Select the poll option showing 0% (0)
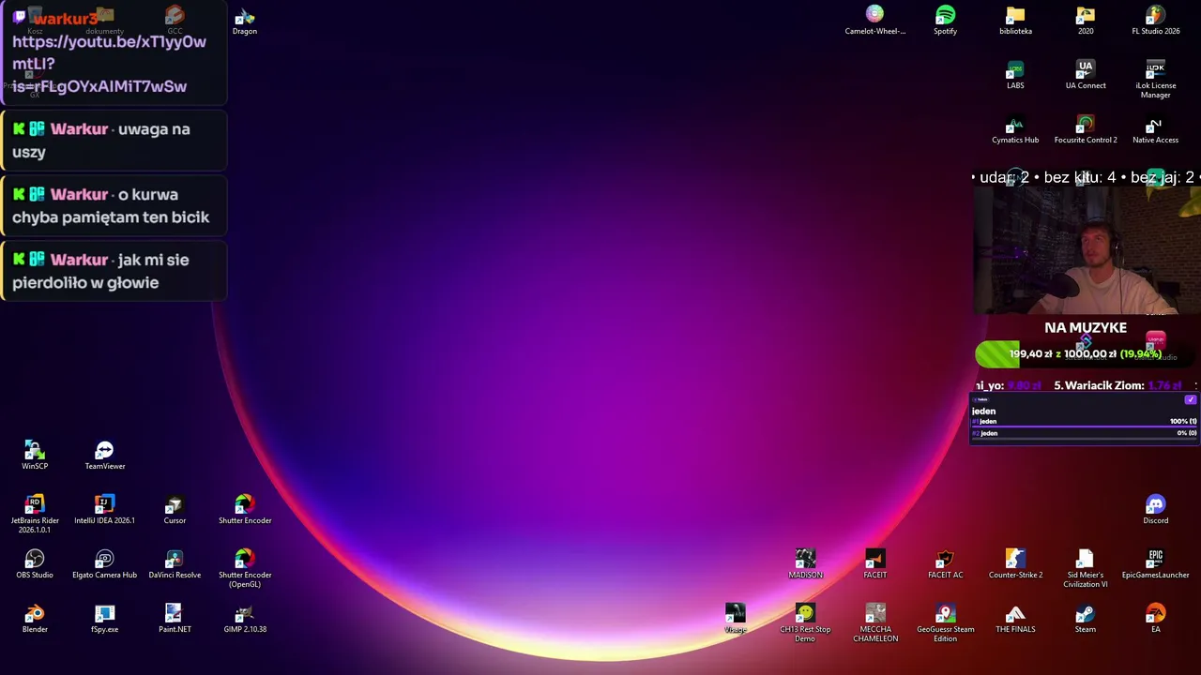Screen dimensions: 1201x675 click(1085, 433)
